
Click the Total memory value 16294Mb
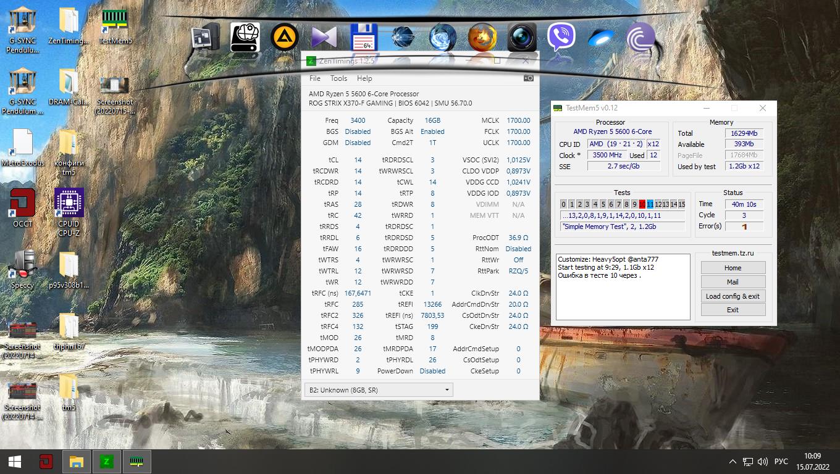tap(744, 133)
